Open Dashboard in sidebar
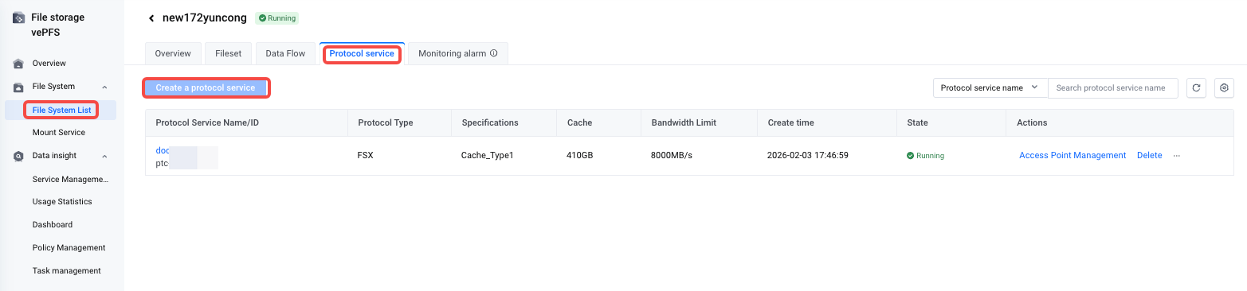This screenshot has height=291, width=1247. click(x=53, y=225)
